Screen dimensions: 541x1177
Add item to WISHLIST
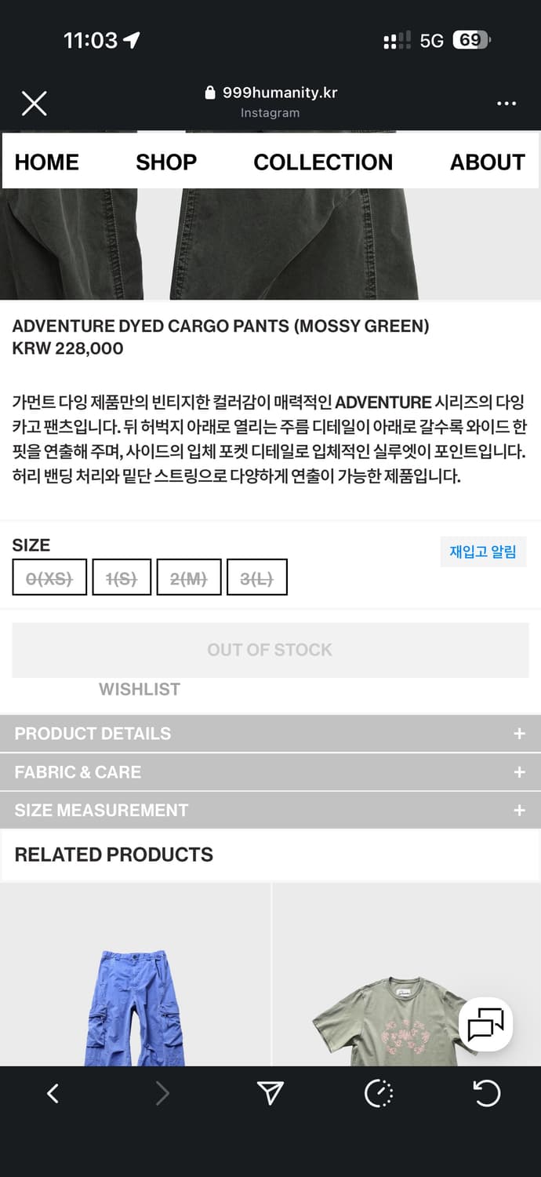(140, 690)
